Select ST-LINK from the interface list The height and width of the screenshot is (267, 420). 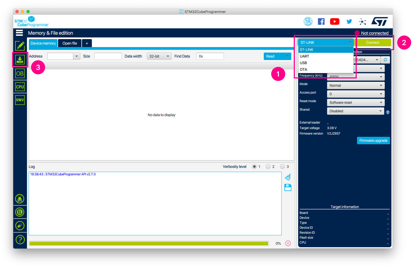326,50
